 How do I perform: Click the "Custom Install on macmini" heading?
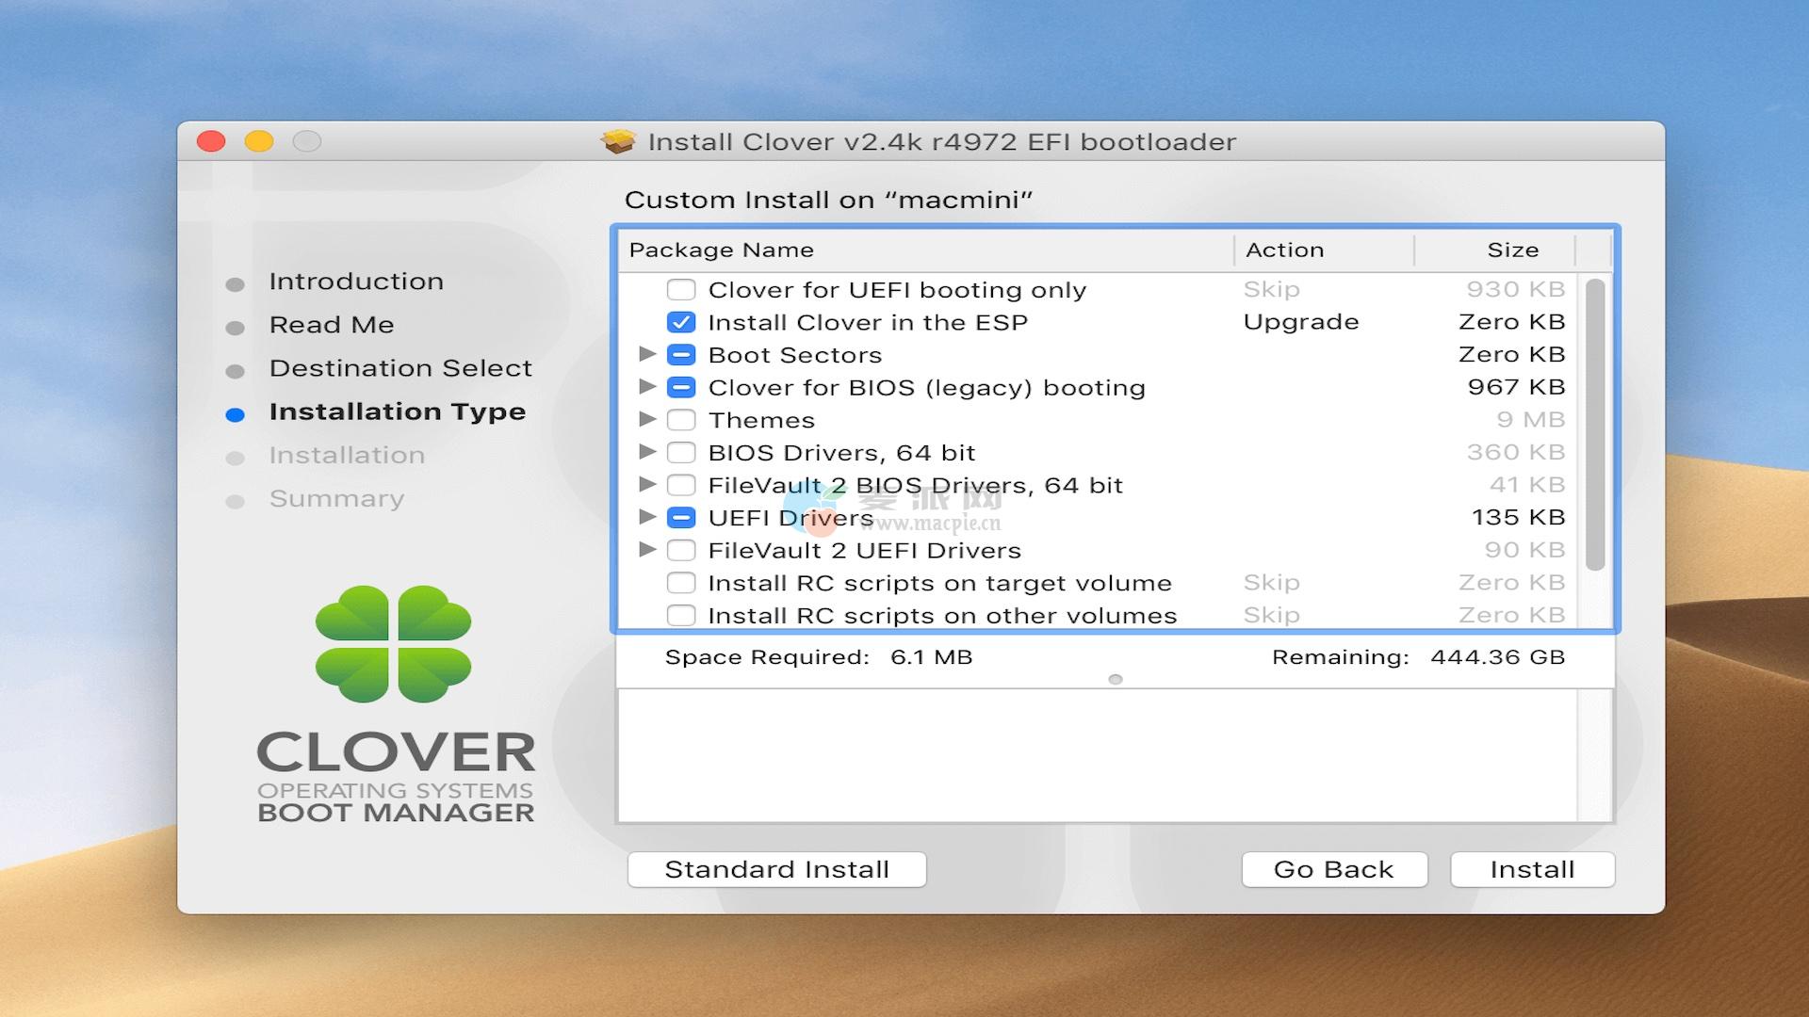(x=828, y=201)
